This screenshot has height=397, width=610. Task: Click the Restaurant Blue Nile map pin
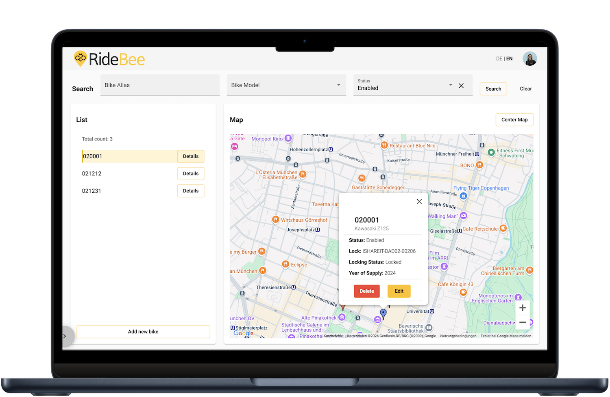click(x=384, y=145)
